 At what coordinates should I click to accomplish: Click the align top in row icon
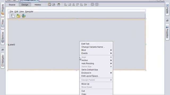(x=78, y=4)
